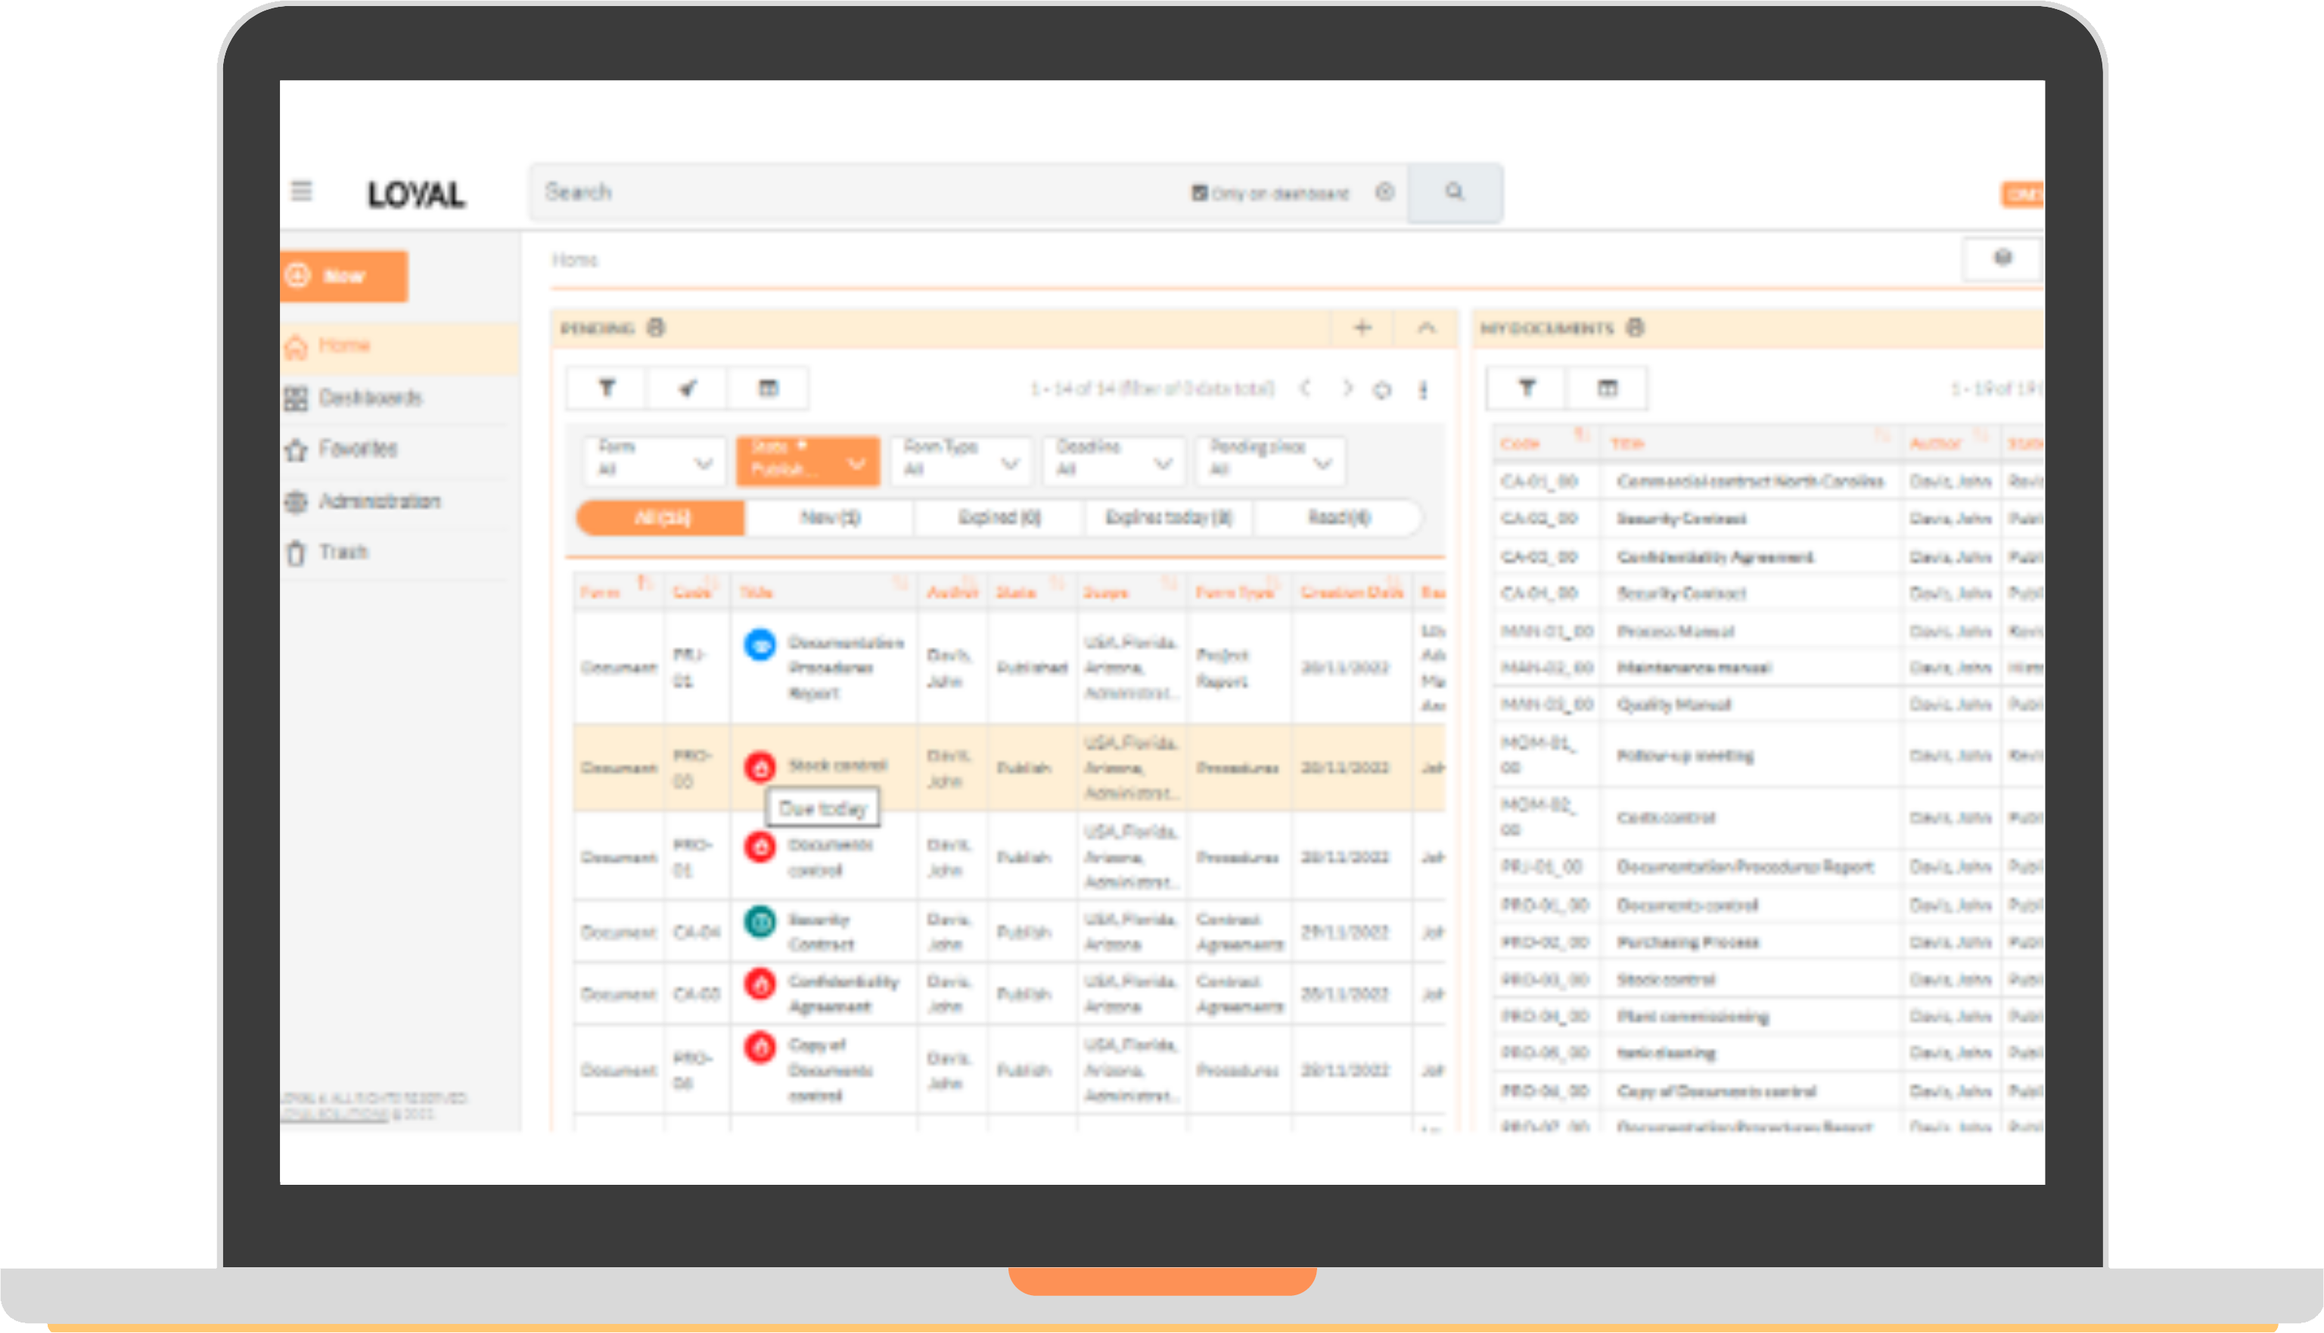Open the hamburger menu next to LOYAL logo
This screenshot has height=1333, width=2324.
300,191
